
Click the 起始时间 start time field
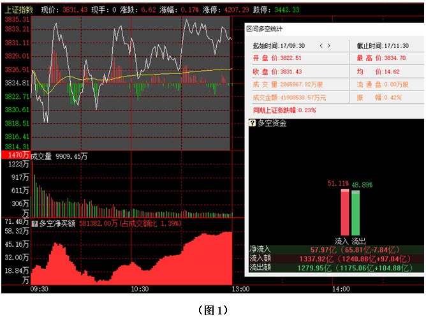point(279,46)
